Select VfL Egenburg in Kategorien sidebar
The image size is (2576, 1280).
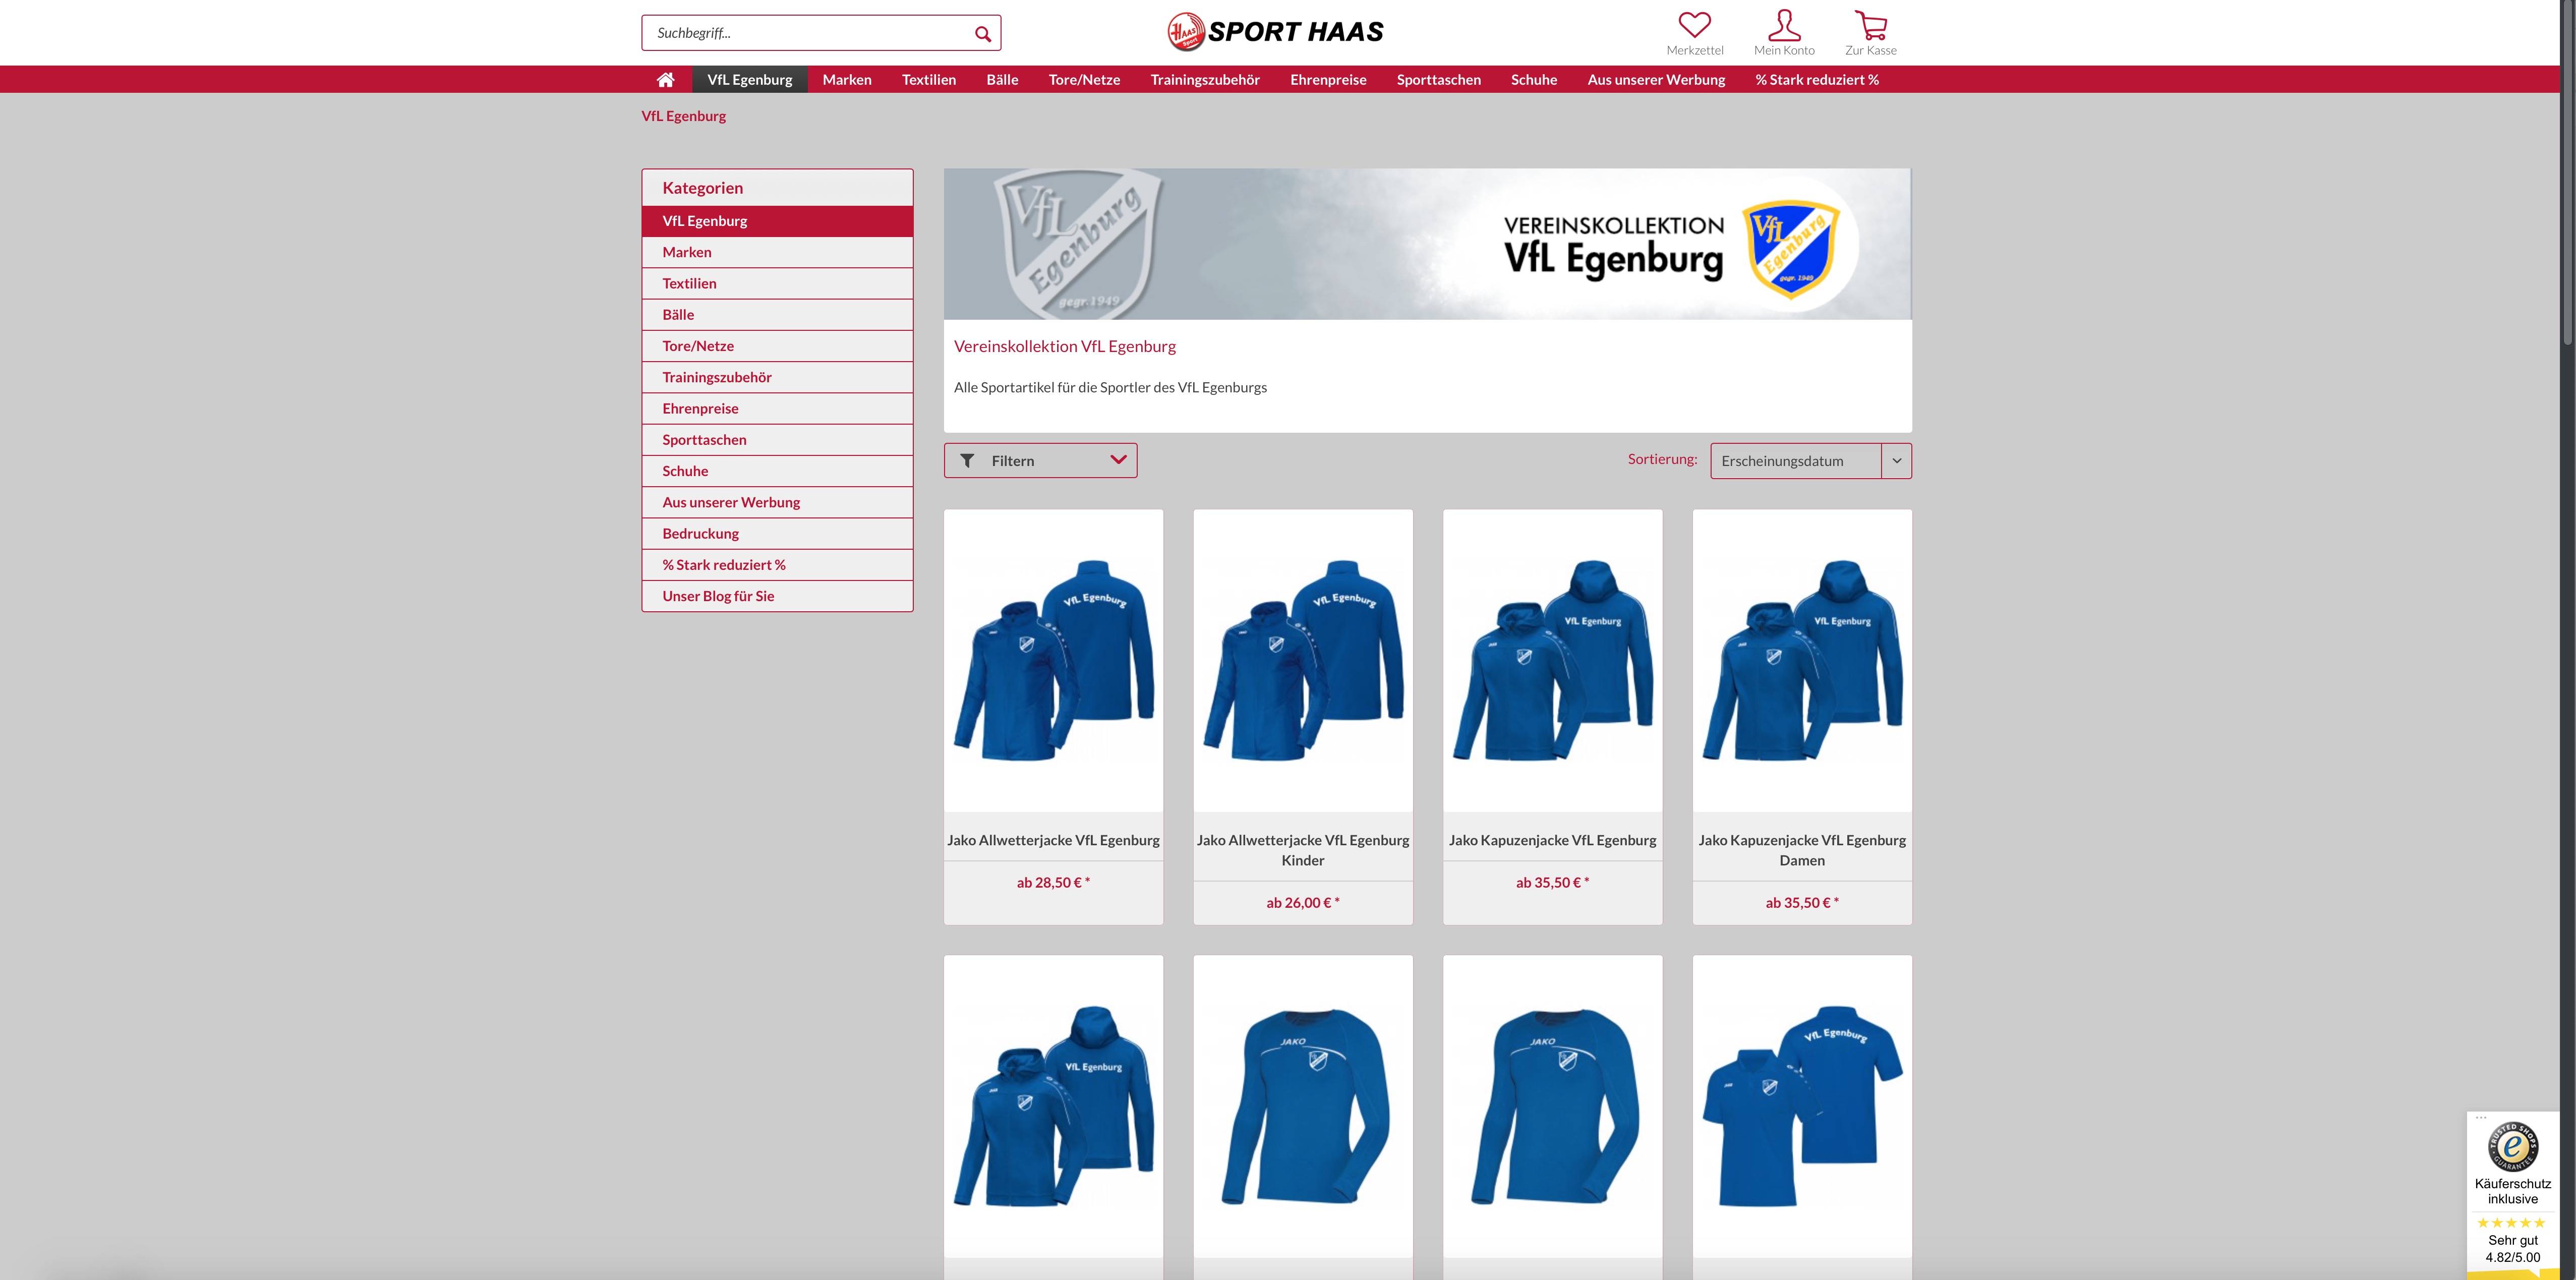tap(777, 221)
